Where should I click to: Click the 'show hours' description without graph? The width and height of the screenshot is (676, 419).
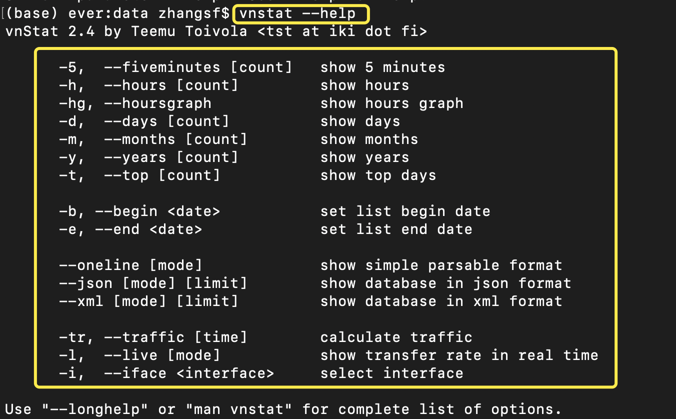[x=365, y=85]
